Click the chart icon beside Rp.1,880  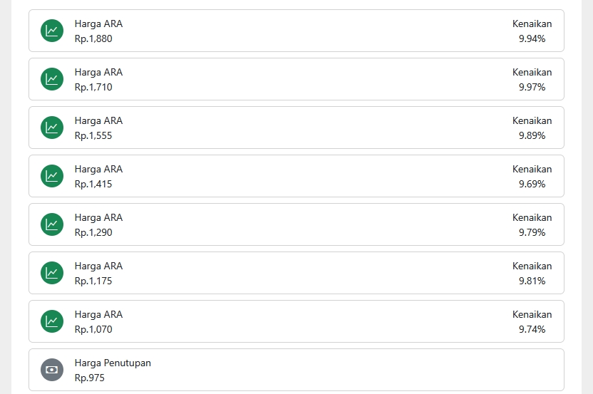(x=52, y=31)
